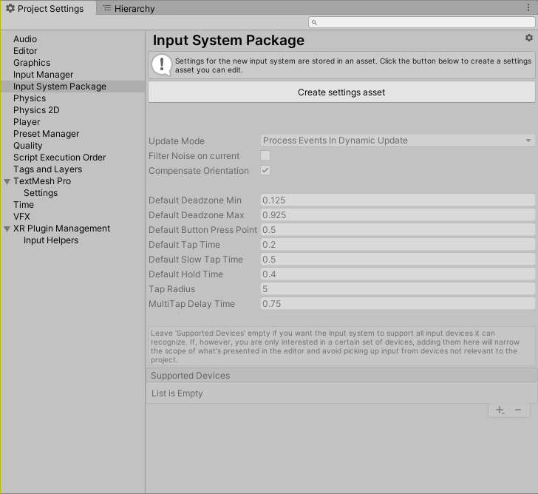The height and width of the screenshot is (494, 538).
Task: Select Editor in the settings list
Action: [x=25, y=51]
